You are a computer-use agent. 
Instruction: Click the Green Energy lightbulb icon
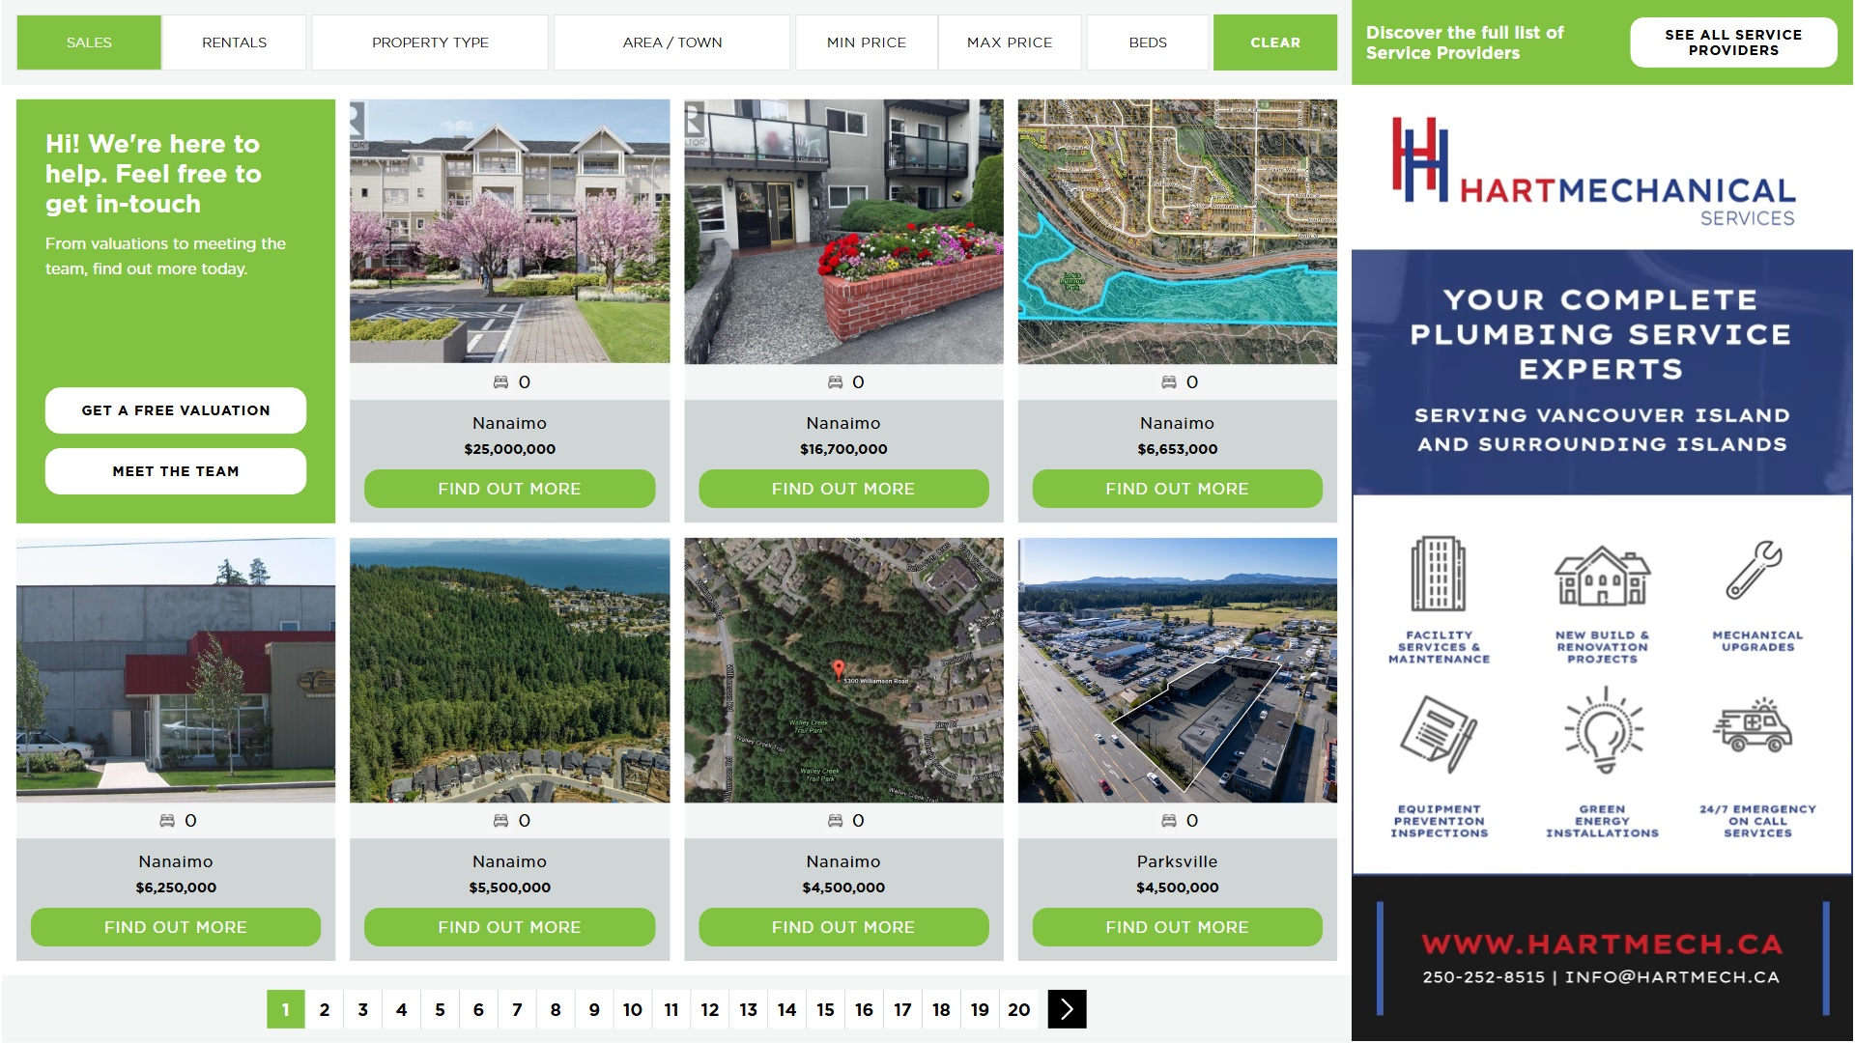(x=1604, y=731)
